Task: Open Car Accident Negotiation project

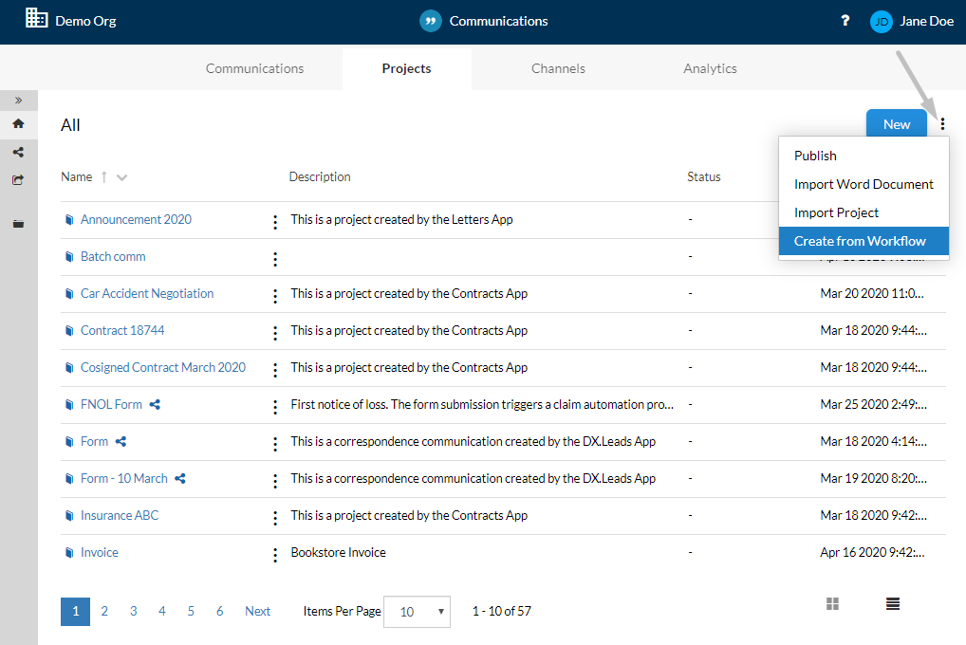Action: click(147, 293)
